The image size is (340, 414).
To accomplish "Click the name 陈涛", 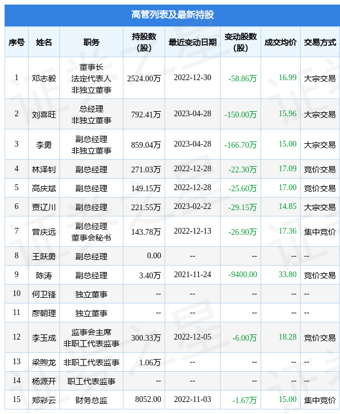I will click(44, 275).
